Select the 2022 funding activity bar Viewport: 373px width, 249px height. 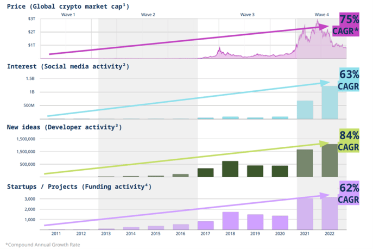point(330,214)
